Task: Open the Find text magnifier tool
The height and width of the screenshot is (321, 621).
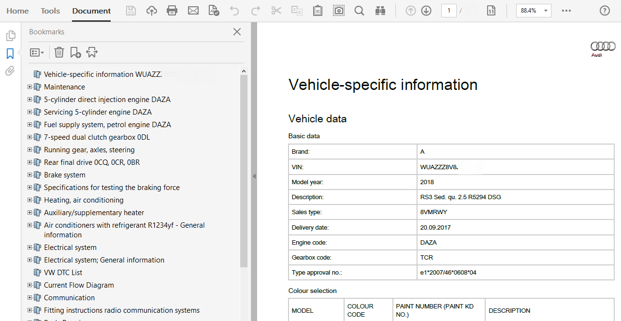Action: tap(359, 11)
